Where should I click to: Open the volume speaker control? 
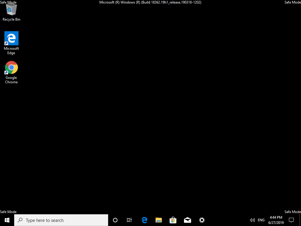(252, 220)
